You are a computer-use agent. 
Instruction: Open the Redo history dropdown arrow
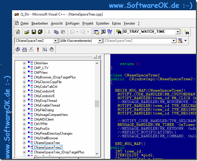point(88,32)
